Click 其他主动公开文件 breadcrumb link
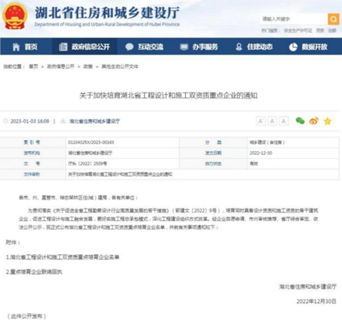 point(120,66)
